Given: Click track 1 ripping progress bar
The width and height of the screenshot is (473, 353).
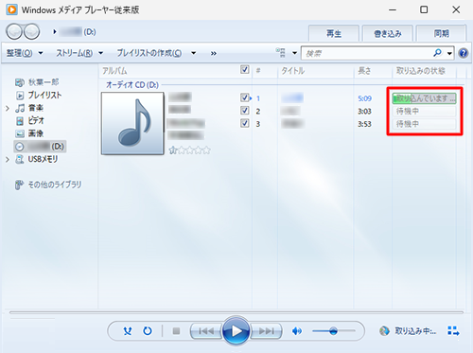Looking at the screenshot, I should (424, 98).
